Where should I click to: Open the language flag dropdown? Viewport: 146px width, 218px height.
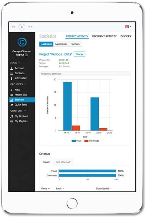coord(128,27)
